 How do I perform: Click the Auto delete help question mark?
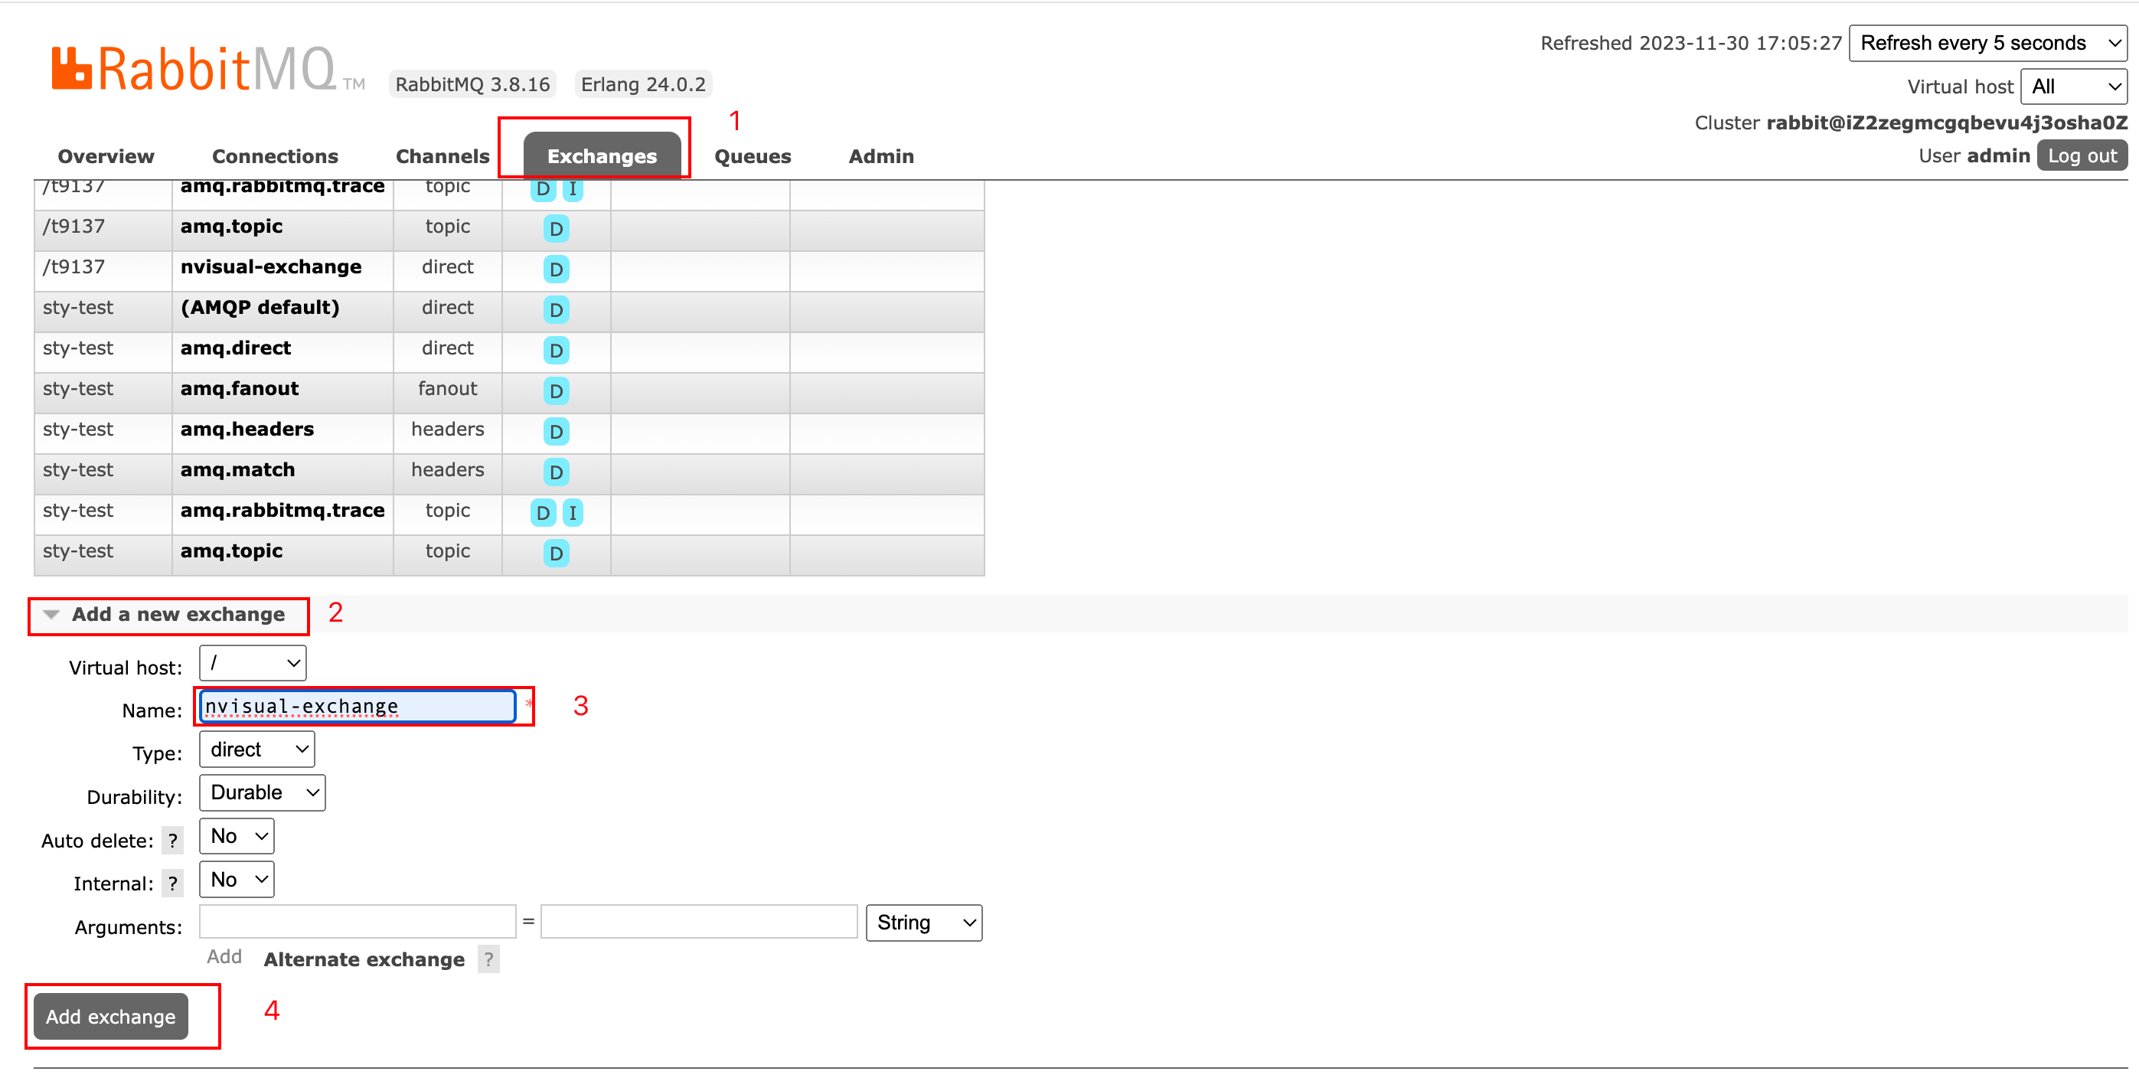[172, 841]
